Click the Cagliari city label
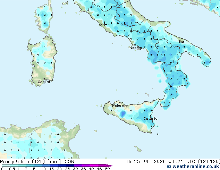220x170 pixels. [44, 82]
